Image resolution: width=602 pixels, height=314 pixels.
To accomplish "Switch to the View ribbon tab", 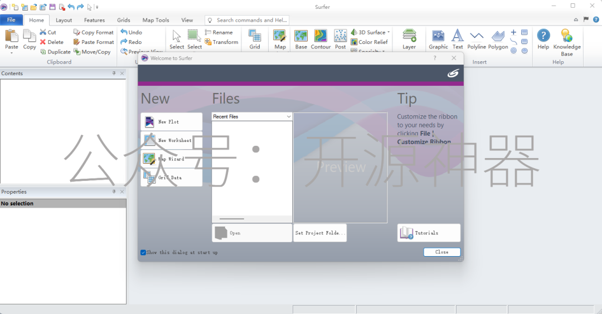I will pos(187,20).
